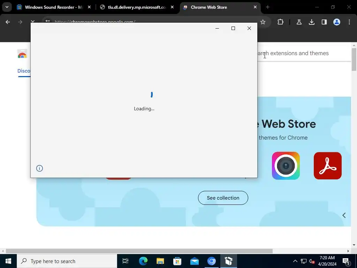357x268 pixels.
Task: Open Microsoft Store from the taskbar
Action: click(177, 261)
